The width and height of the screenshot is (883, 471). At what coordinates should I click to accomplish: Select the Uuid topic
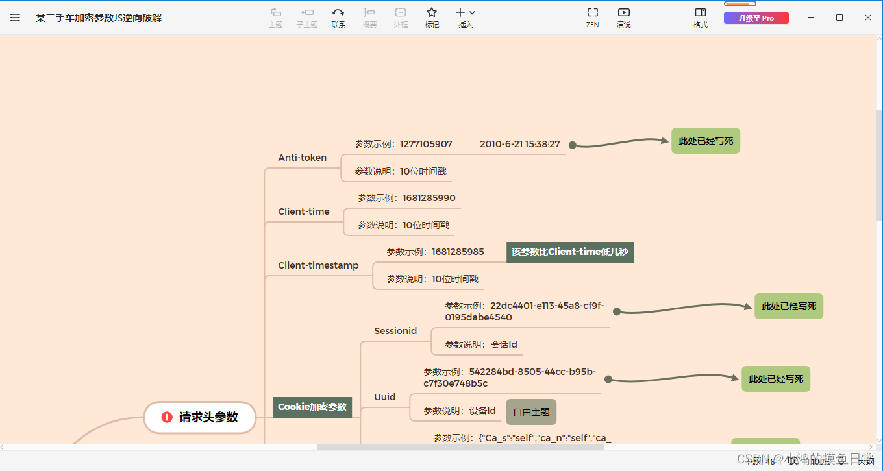385,397
